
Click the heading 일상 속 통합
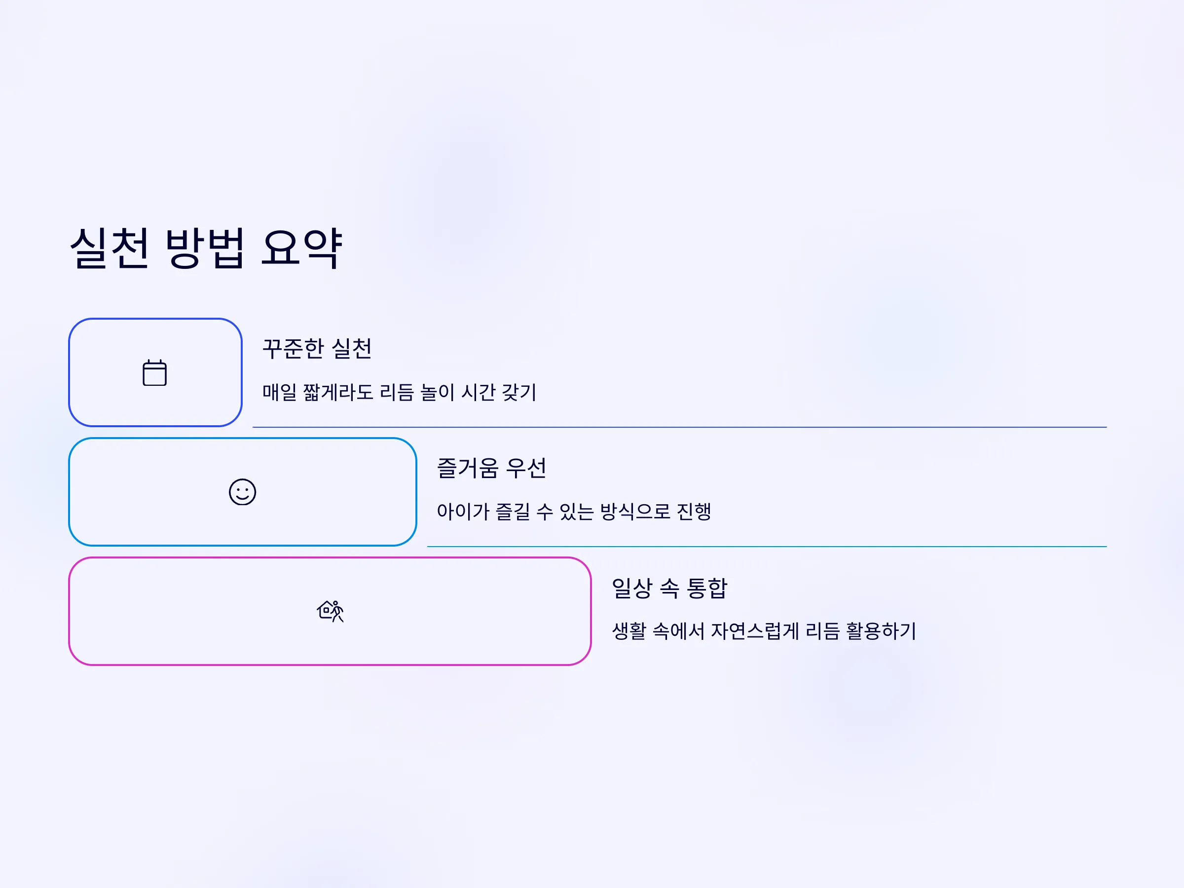pos(669,588)
